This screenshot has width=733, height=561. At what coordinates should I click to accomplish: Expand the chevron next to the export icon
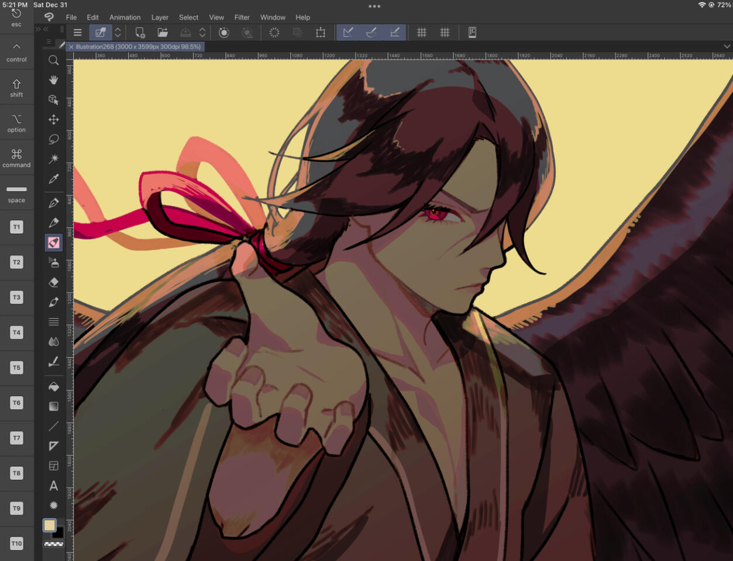pyautogui.click(x=202, y=32)
